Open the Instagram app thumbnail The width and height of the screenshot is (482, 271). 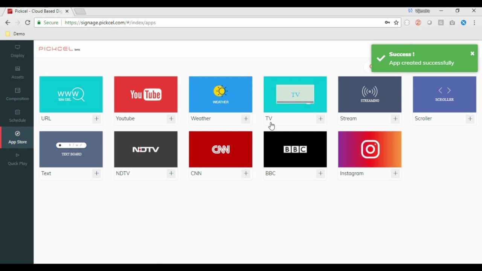370,149
